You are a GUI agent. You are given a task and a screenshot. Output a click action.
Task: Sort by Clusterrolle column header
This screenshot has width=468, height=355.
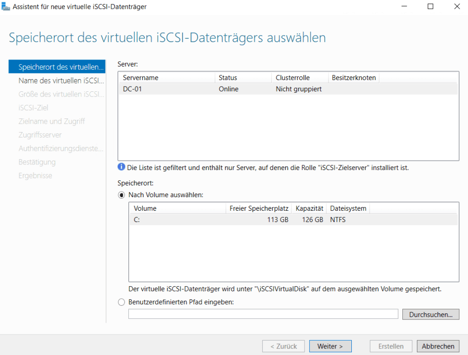tap(299, 78)
